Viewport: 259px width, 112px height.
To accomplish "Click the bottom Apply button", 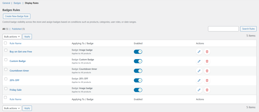I will click(x=27, y=108).
